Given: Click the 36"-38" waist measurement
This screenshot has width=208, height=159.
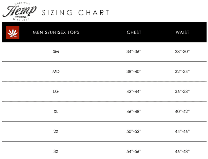Looking at the screenshot, I should [182, 92].
